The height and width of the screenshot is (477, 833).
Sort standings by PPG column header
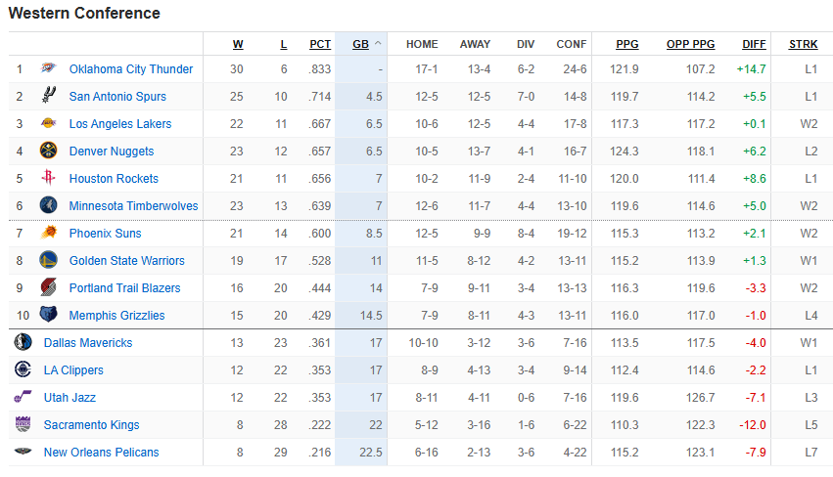tap(627, 44)
